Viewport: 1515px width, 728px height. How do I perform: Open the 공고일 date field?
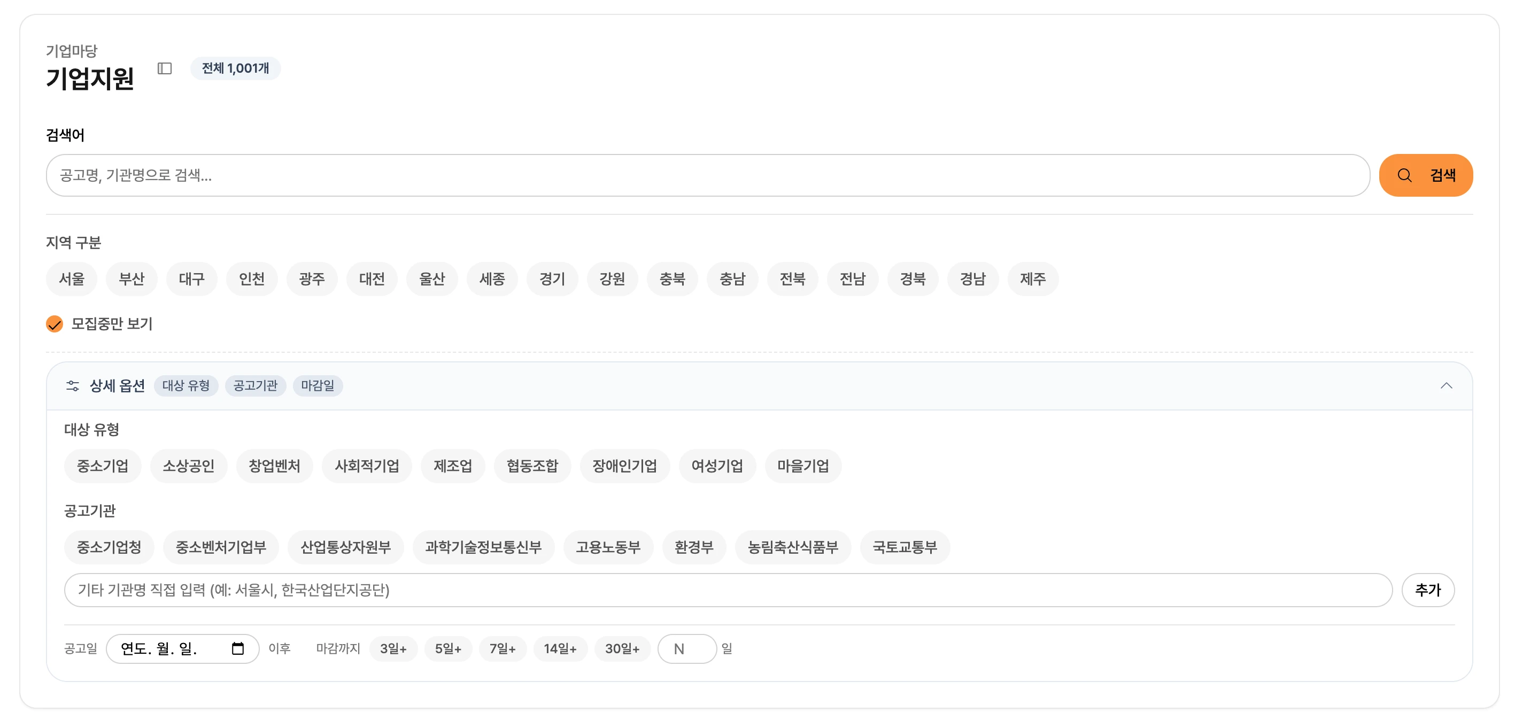pos(171,648)
